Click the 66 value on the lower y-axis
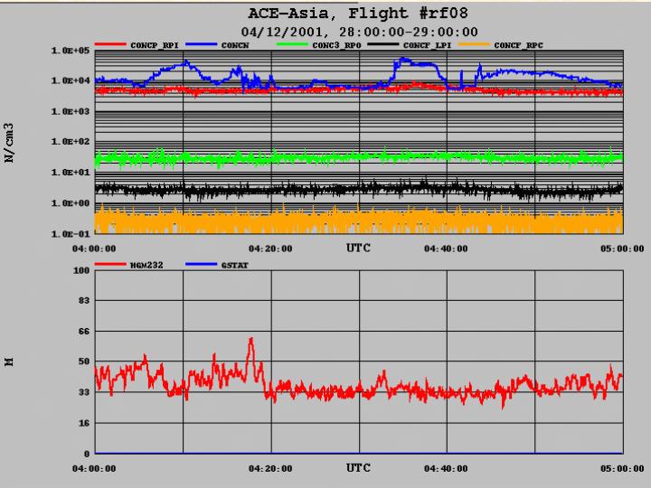651x488 pixels. [84, 331]
